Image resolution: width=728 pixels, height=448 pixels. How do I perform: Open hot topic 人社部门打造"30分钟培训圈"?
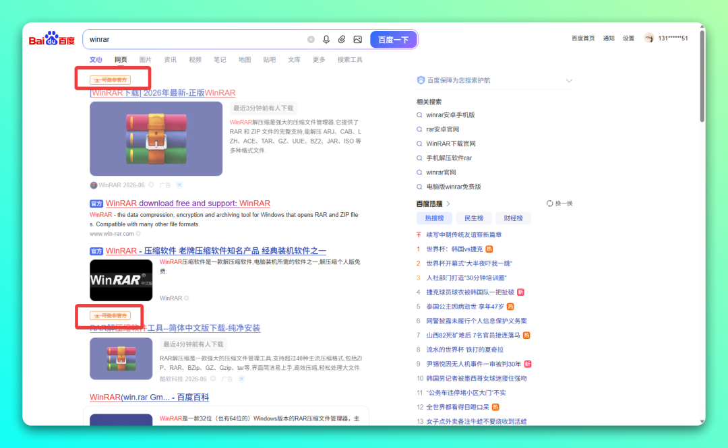coord(466,278)
